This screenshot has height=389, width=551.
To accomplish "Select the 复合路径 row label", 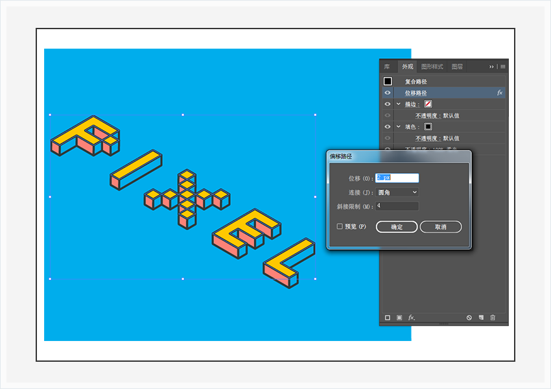I will coord(416,82).
